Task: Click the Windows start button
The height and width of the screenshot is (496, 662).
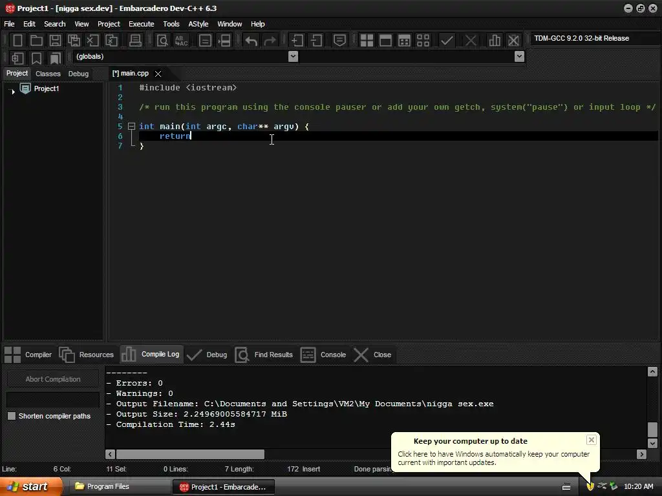Action: [31, 487]
